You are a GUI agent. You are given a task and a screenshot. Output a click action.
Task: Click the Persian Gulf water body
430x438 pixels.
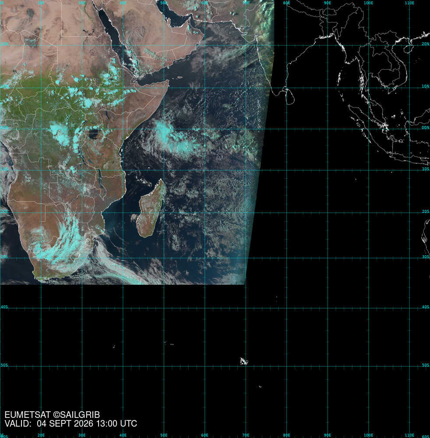pyautogui.click(x=175, y=16)
